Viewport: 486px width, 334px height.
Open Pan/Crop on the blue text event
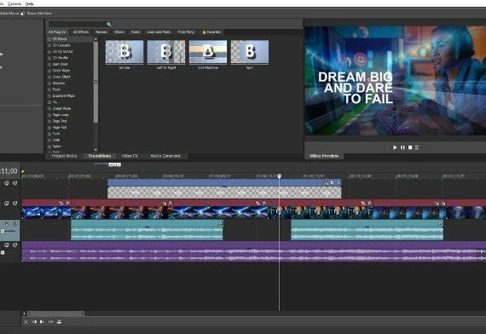[x=332, y=183]
